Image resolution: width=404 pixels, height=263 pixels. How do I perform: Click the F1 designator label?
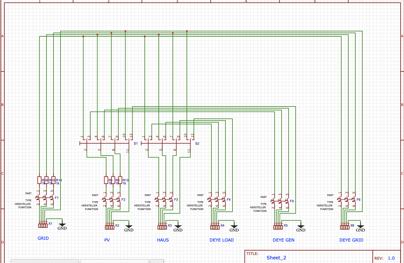click(x=57, y=198)
